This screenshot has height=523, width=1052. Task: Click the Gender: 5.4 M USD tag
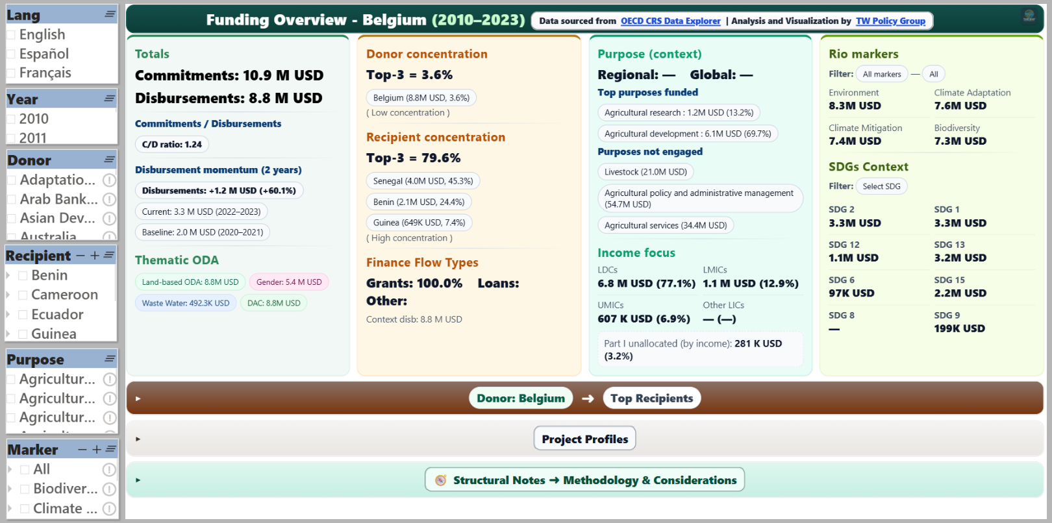(x=289, y=282)
